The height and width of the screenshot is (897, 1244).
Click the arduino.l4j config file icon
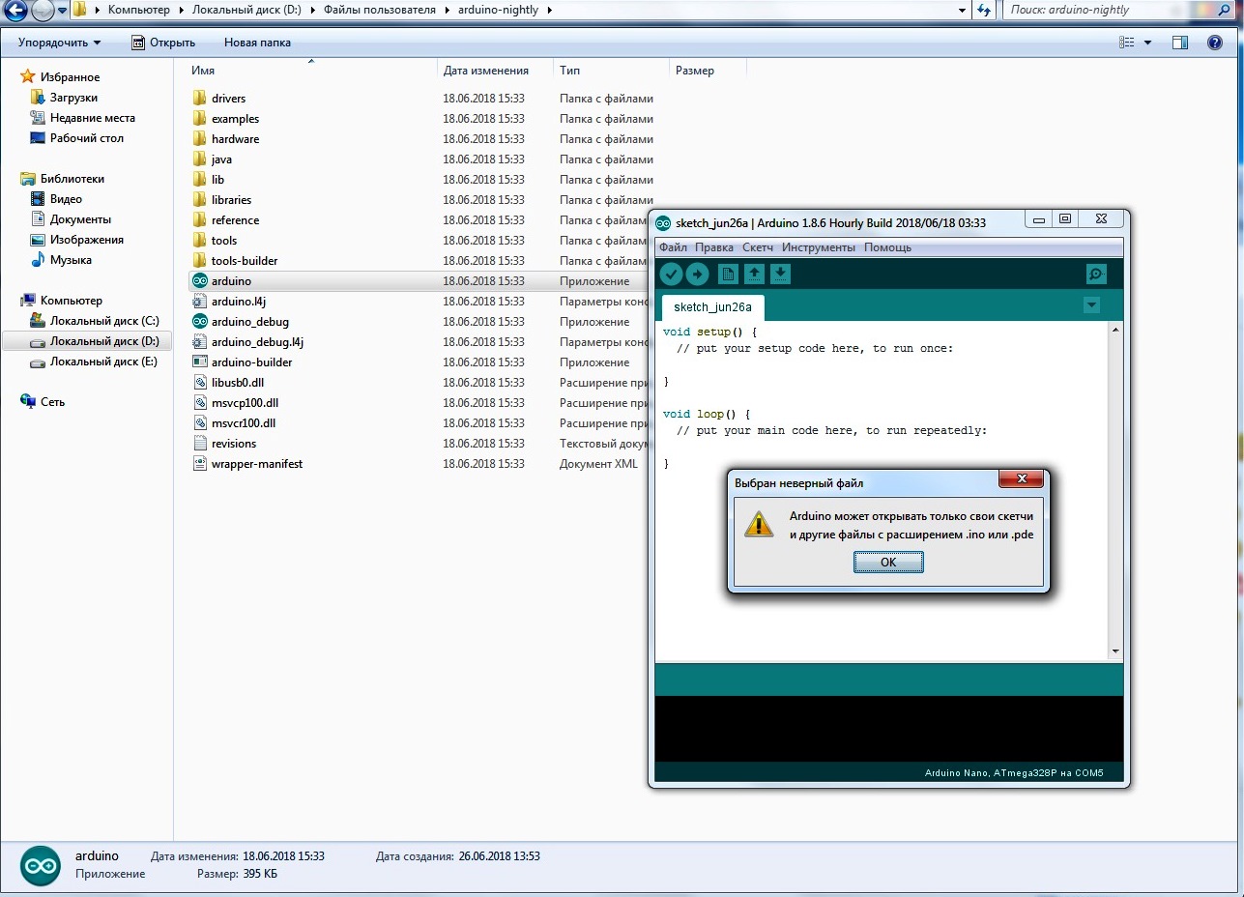point(200,302)
